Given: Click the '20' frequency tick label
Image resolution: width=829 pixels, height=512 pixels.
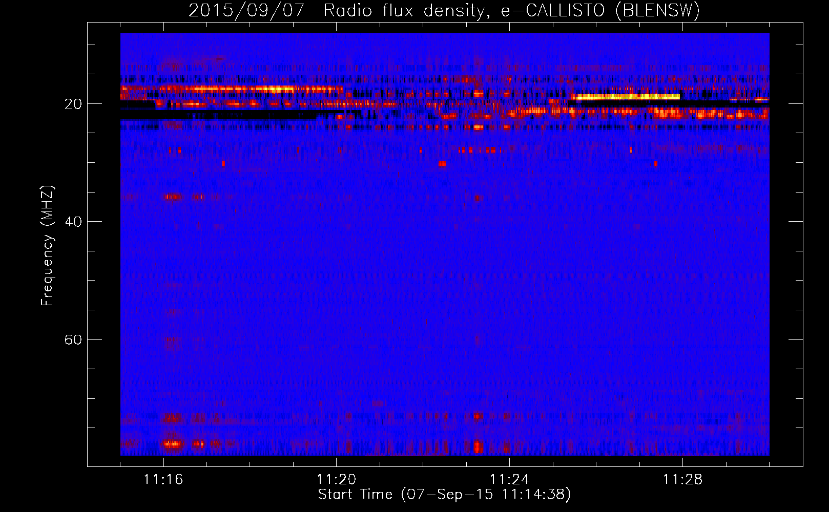Looking at the screenshot, I should pyautogui.click(x=73, y=104).
